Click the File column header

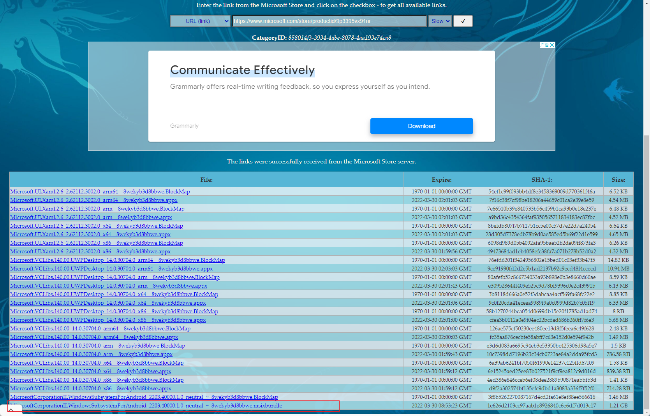[206, 180]
